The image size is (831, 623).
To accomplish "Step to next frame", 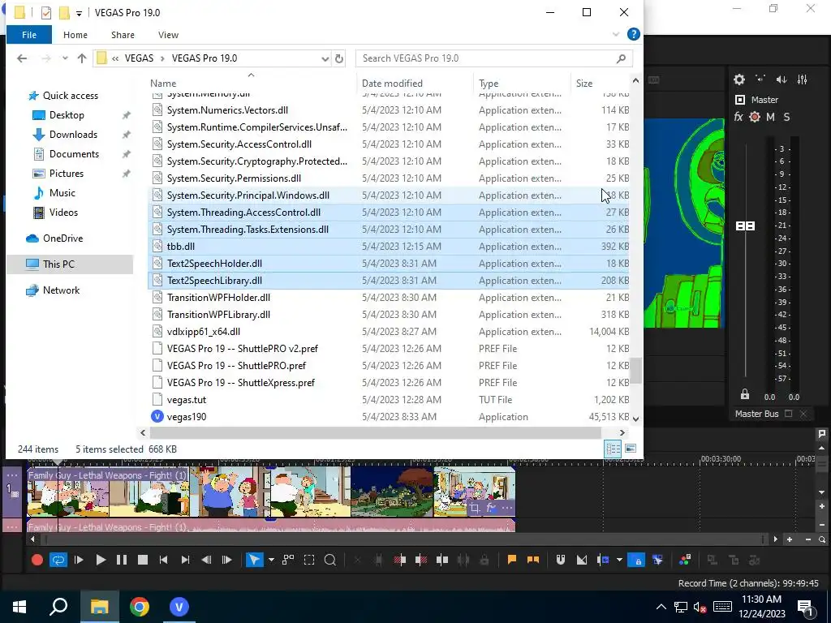I will (227, 560).
